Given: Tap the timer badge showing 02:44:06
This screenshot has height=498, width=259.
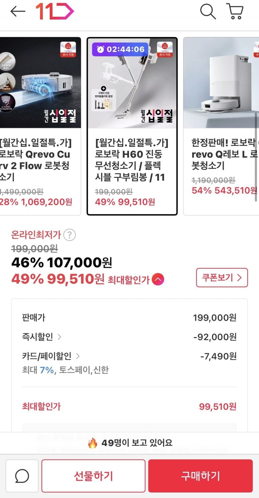Looking at the screenshot, I should [120, 49].
